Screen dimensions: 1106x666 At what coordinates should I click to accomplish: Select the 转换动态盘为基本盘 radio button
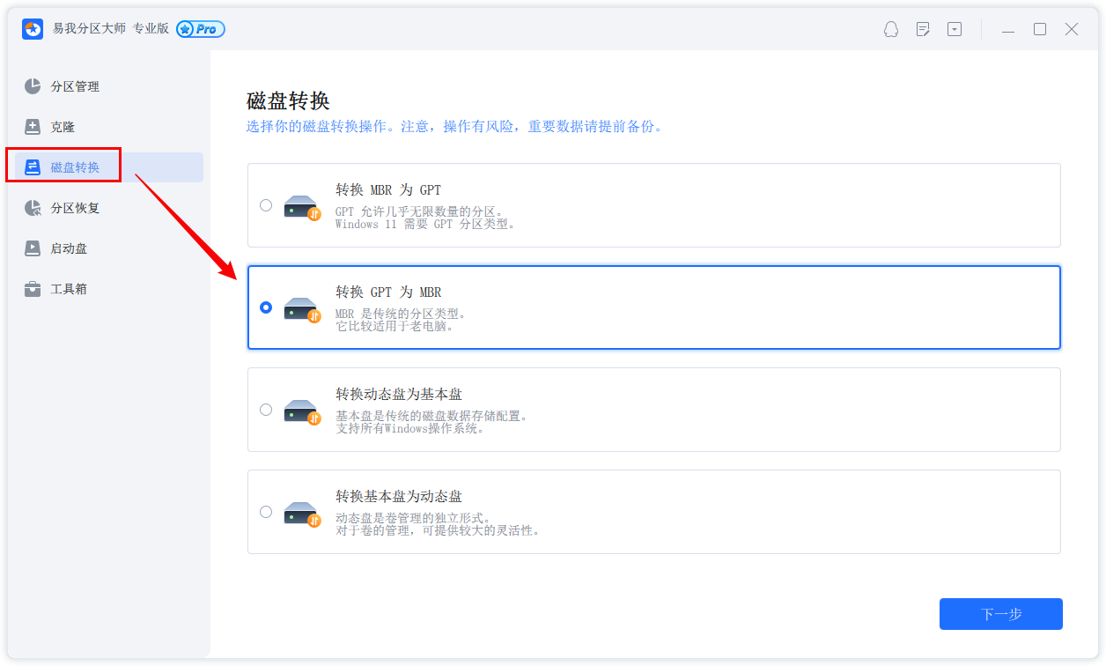[x=266, y=410]
